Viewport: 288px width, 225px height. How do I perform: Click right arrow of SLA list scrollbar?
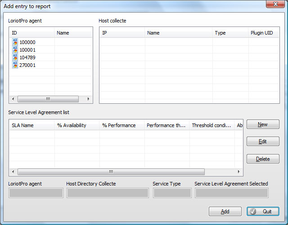pos(238,172)
